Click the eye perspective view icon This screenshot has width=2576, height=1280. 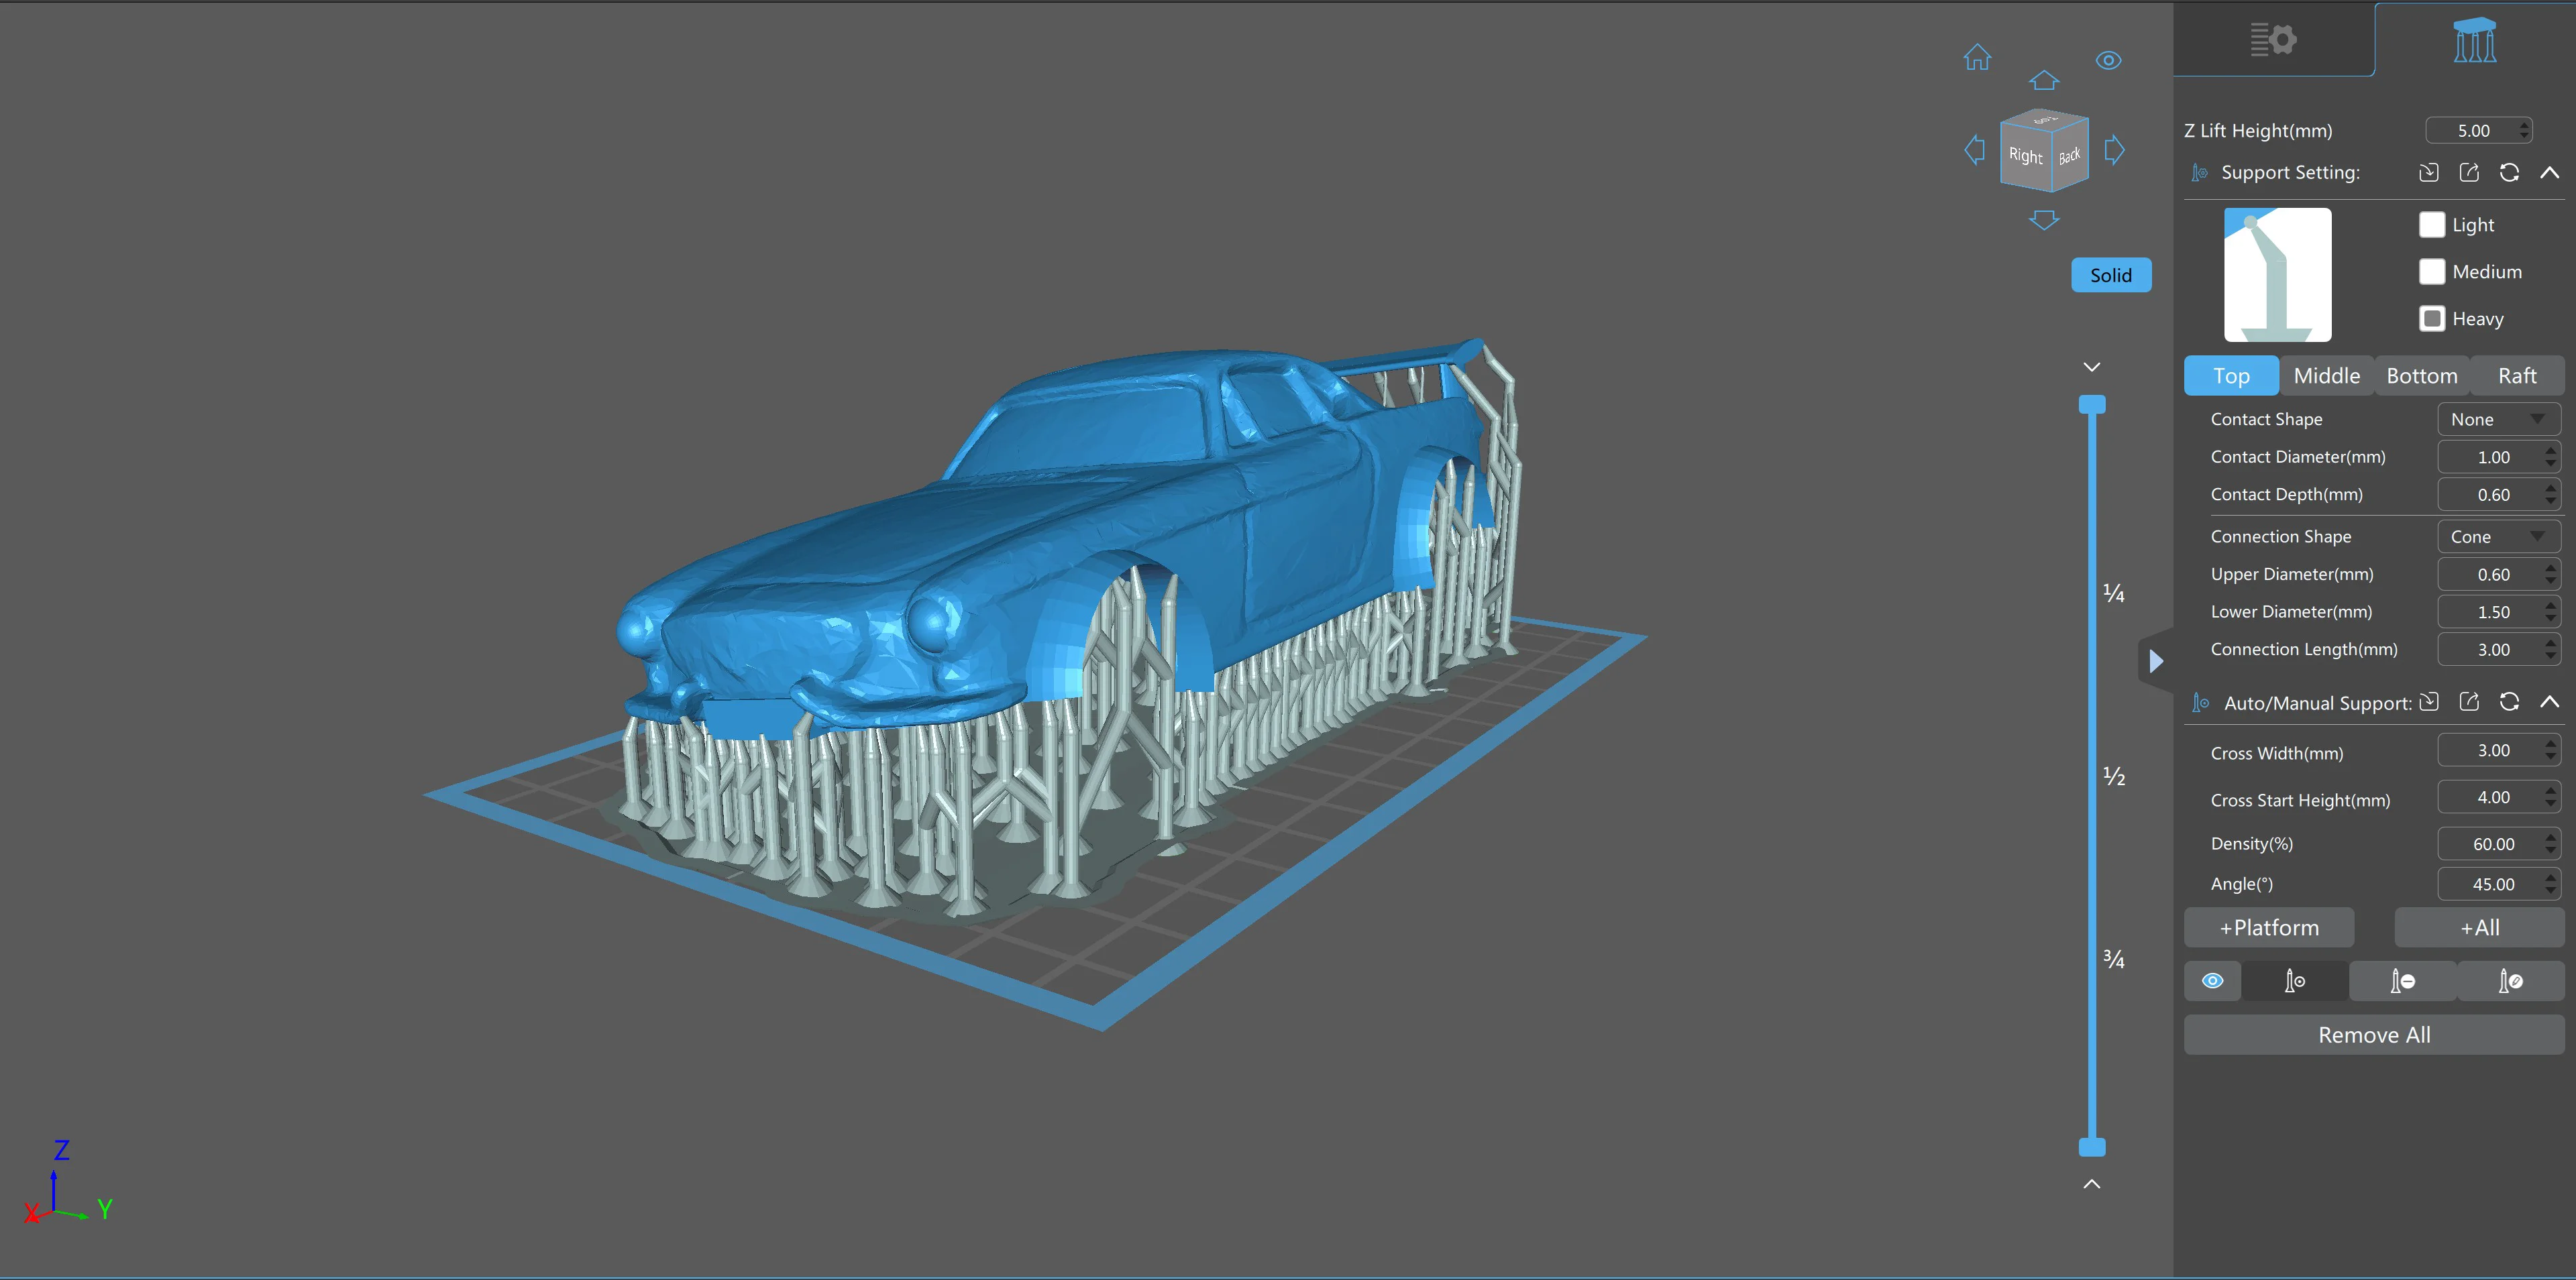2108,60
